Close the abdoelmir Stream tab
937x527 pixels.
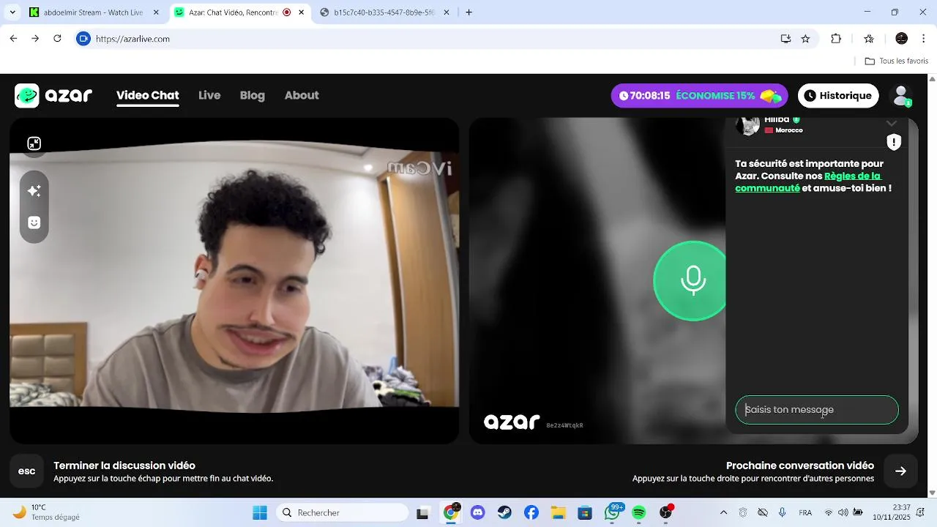click(156, 12)
